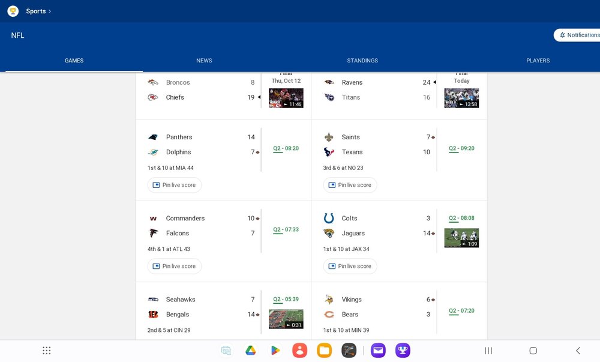Pin live score for Saints vs Texans
The height and width of the screenshot is (362, 600).
coord(350,185)
